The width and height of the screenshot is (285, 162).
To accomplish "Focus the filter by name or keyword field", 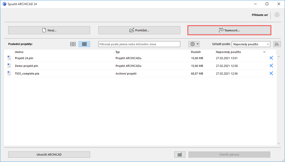I will coord(139,44).
